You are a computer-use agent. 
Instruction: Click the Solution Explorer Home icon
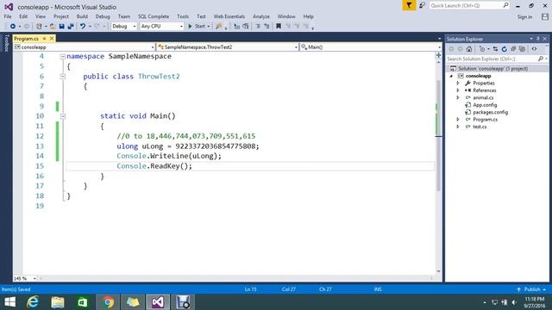pos(469,49)
